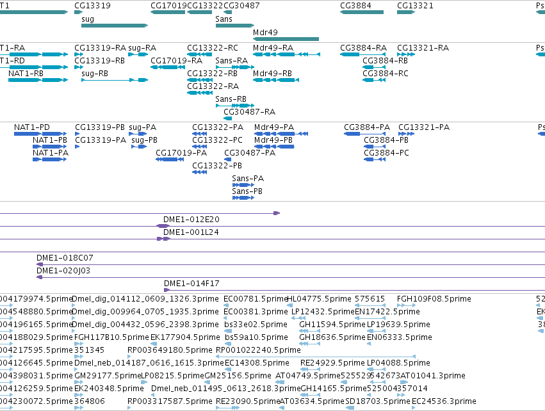Viewport: 545px width, 411px height.
Task: Click the CG13322-PB protein label
Action: click(x=217, y=166)
